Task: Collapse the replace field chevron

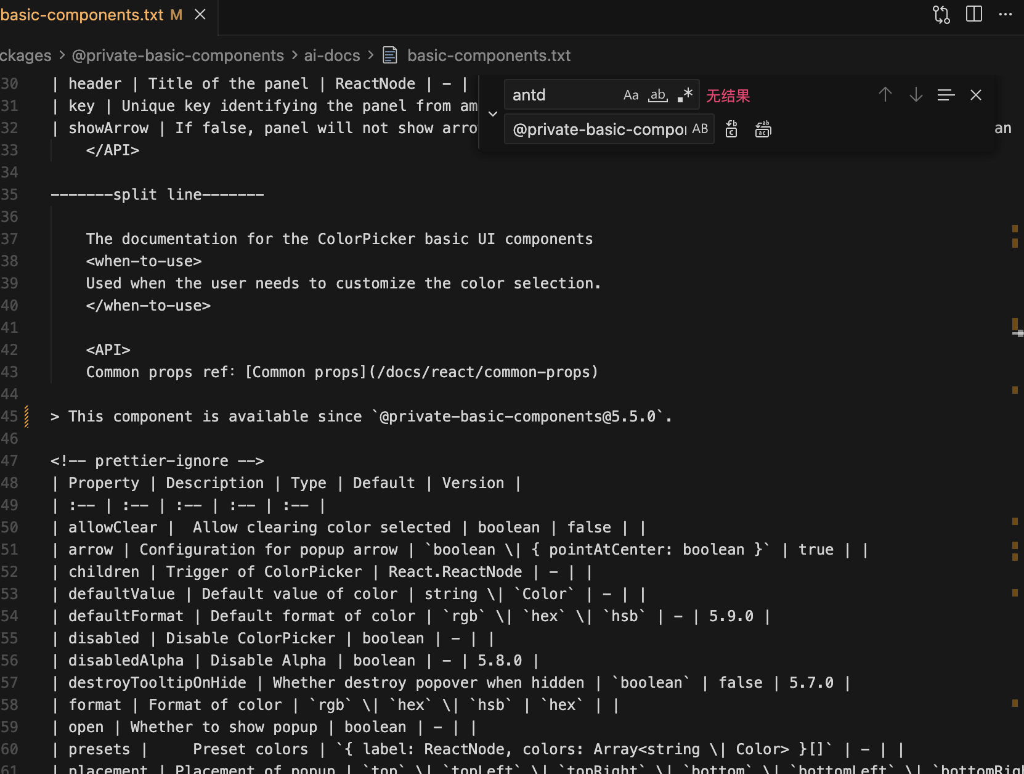Action: [x=492, y=113]
